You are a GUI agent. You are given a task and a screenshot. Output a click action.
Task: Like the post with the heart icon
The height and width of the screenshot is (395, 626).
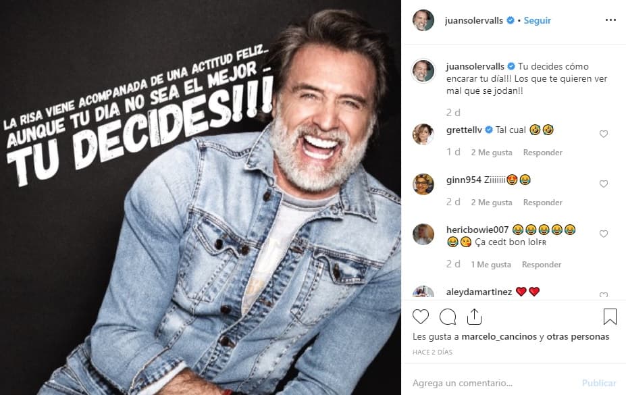coord(420,317)
